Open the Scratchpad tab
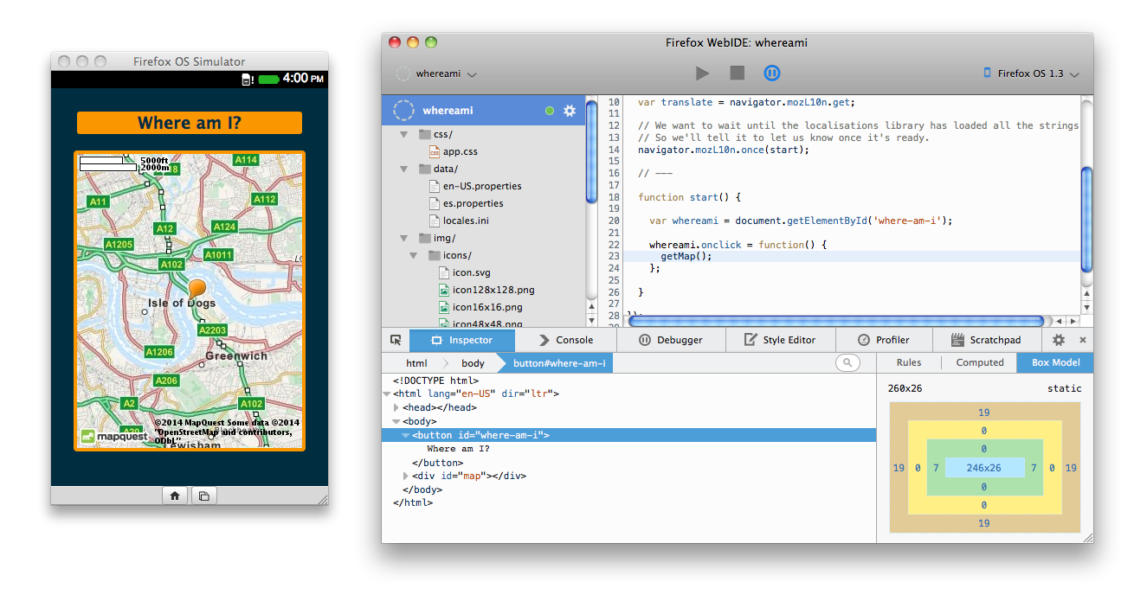Screen dimensions: 1134x595 [986, 340]
